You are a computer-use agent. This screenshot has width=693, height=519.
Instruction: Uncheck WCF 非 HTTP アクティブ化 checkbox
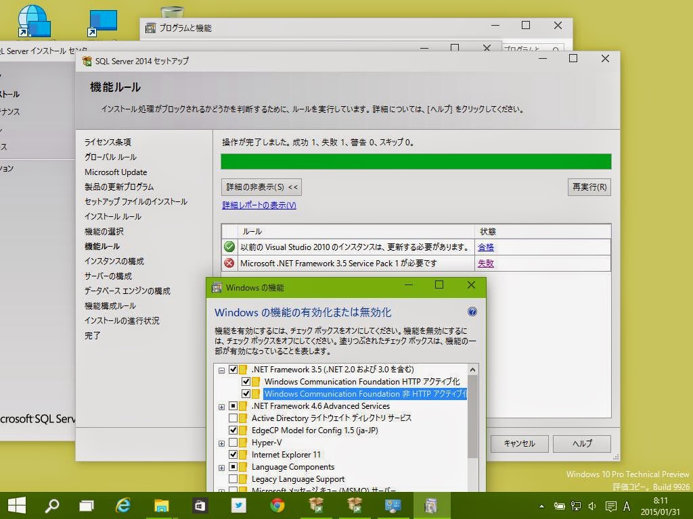click(x=246, y=394)
